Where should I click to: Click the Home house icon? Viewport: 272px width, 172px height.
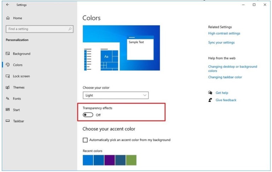point(8,18)
